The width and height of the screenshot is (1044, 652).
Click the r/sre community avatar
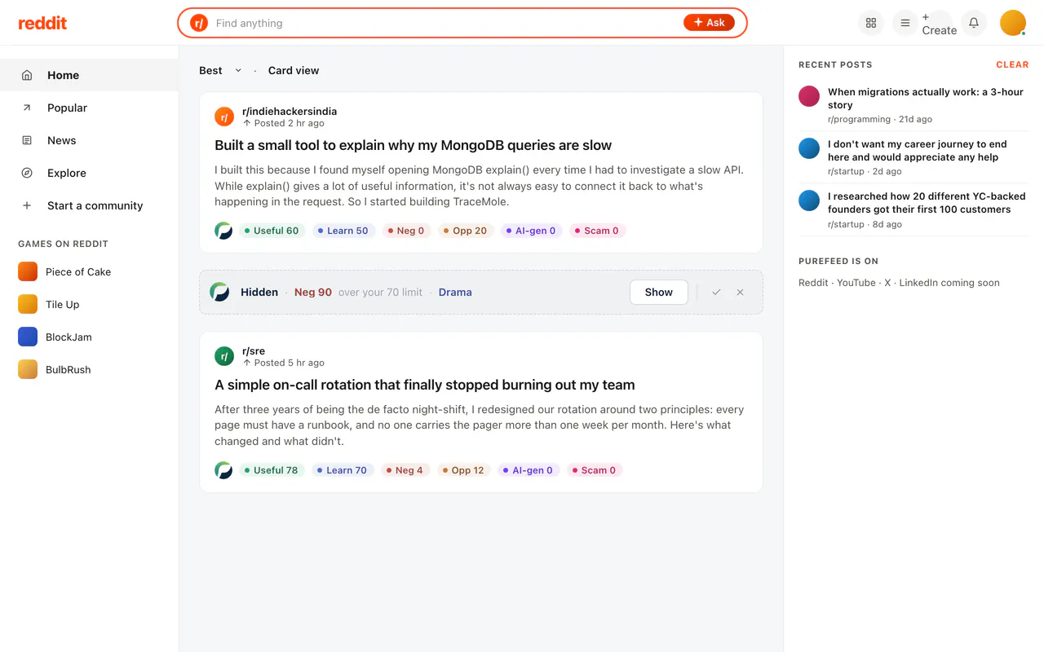tap(224, 356)
